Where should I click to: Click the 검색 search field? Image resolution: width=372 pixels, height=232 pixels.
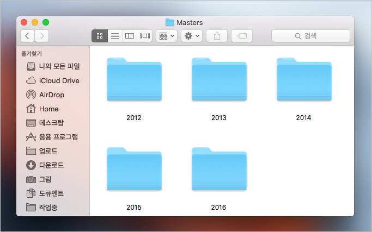click(x=310, y=36)
